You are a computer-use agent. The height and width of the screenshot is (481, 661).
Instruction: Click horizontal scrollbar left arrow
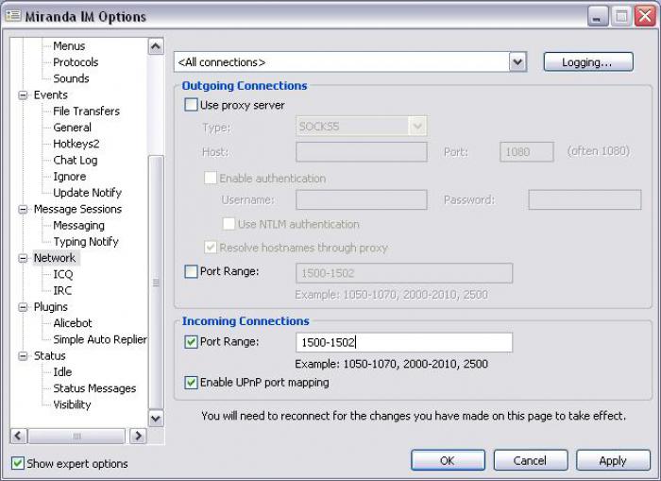pyautogui.click(x=18, y=436)
